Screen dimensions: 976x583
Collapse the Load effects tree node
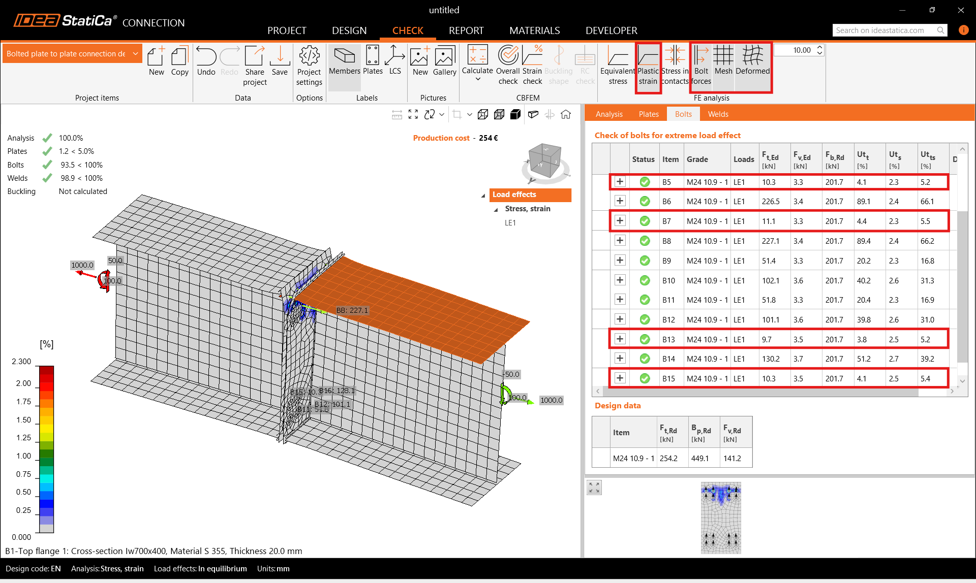pyautogui.click(x=483, y=196)
